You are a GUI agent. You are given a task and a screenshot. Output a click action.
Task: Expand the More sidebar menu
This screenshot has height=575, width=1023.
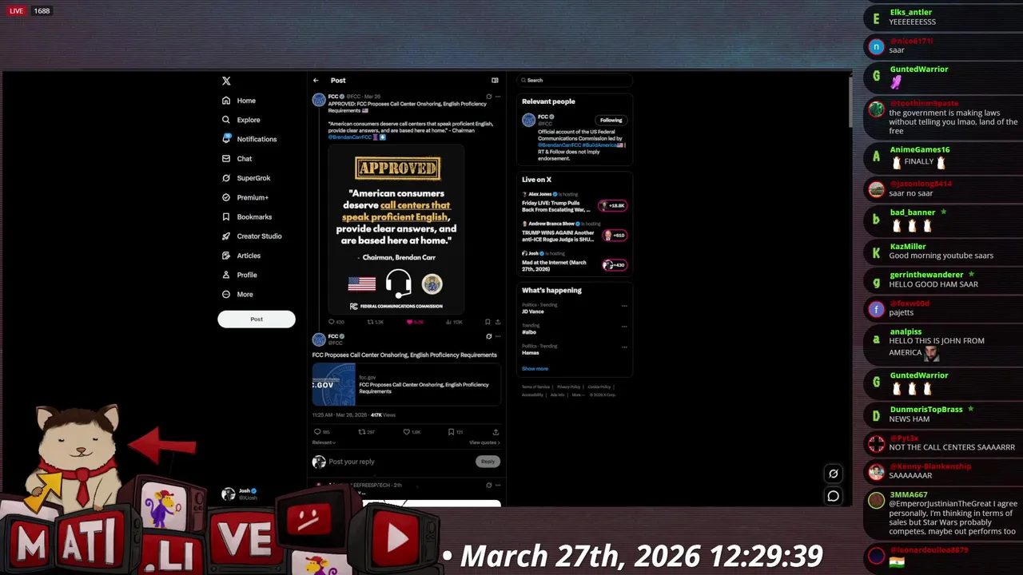pyautogui.click(x=237, y=294)
